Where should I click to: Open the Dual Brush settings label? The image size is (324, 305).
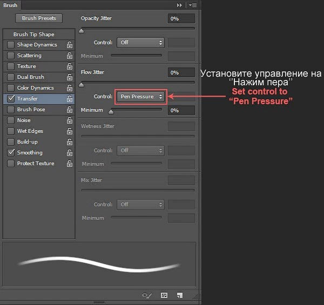31,77
